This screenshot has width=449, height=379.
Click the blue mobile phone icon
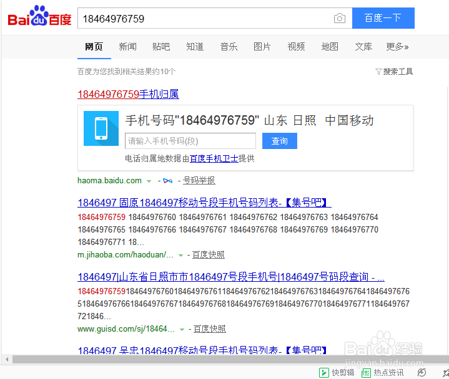[x=101, y=128]
